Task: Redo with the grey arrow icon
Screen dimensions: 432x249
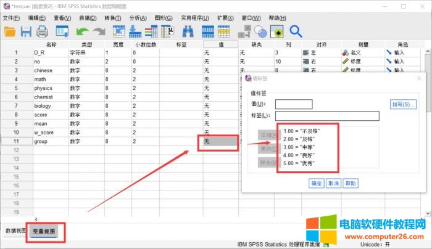Action: 99,32
